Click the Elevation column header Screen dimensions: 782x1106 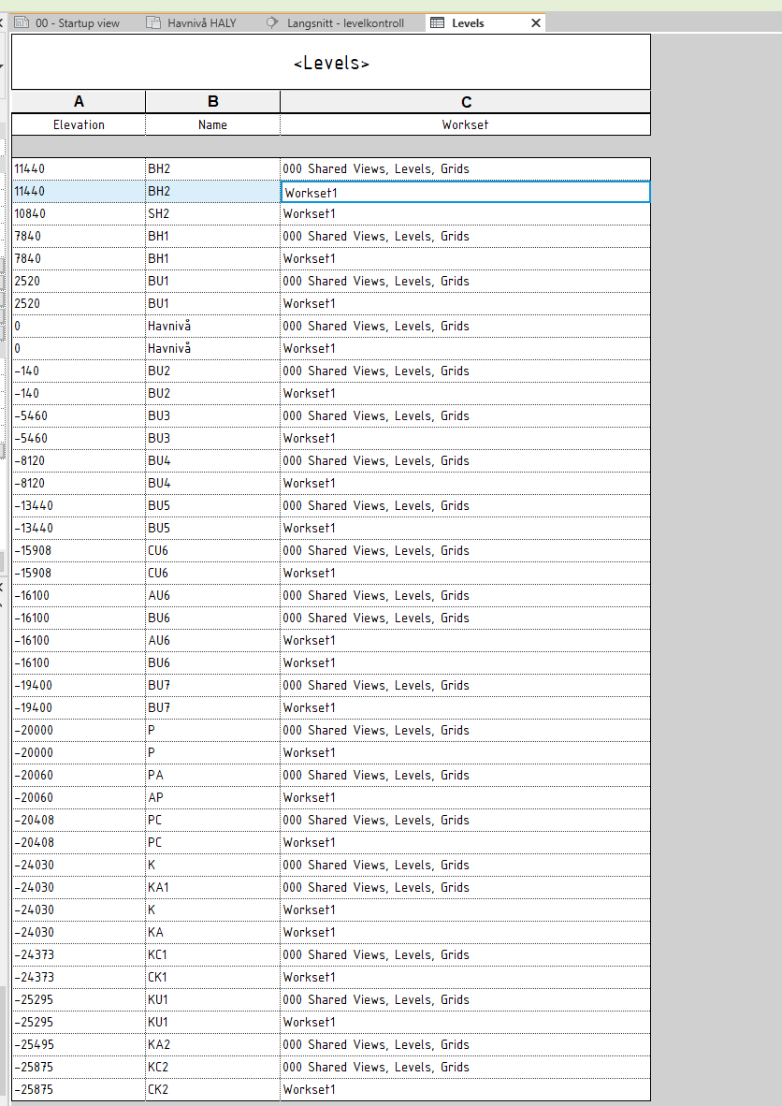pyautogui.click(x=79, y=124)
